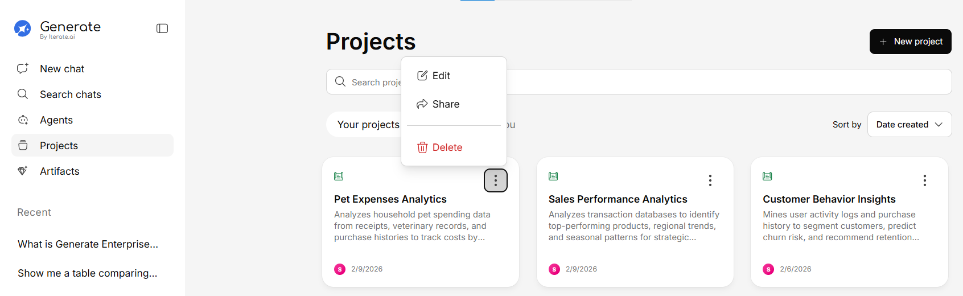963x296 pixels.
Task: Open the Date created sort dropdown
Action: (x=909, y=125)
